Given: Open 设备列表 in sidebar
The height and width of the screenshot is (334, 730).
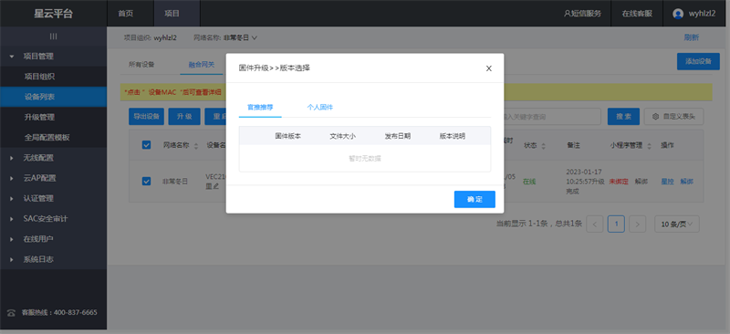Looking at the screenshot, I should [x=54, y=97].
